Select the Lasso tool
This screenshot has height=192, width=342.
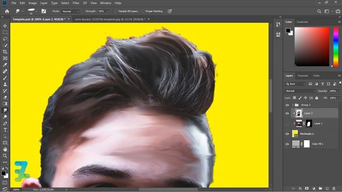coord(5,39)
